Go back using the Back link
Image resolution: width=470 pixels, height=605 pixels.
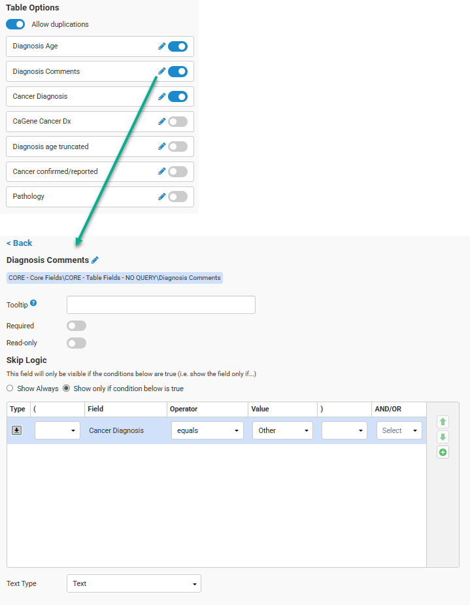point(20,243)
